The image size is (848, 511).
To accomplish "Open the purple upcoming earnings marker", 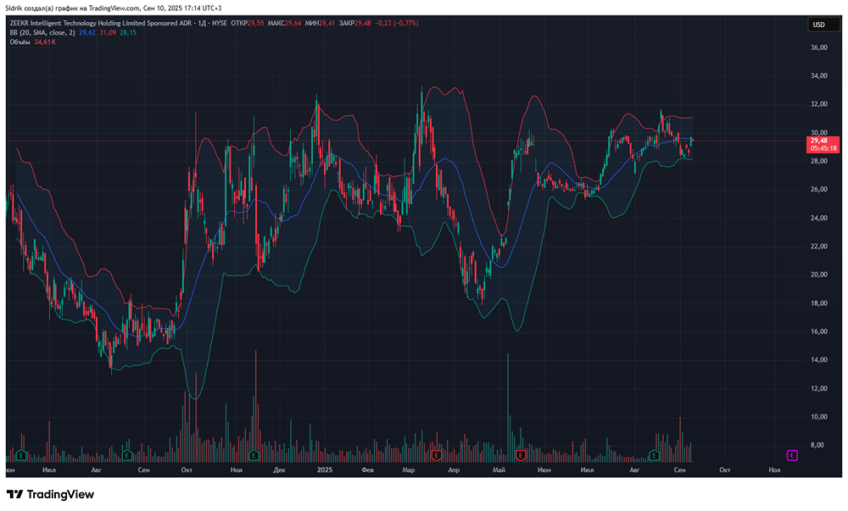I will (791, 455).
